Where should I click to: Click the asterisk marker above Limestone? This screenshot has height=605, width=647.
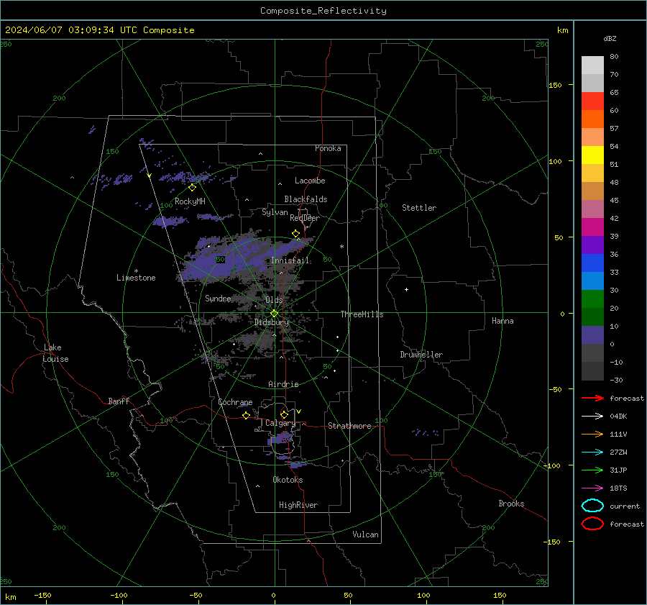point(136,271)
